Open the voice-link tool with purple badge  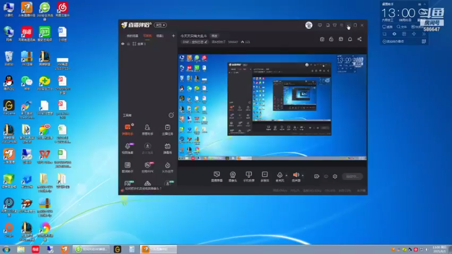pyautogui.click(x=128, y=148)
